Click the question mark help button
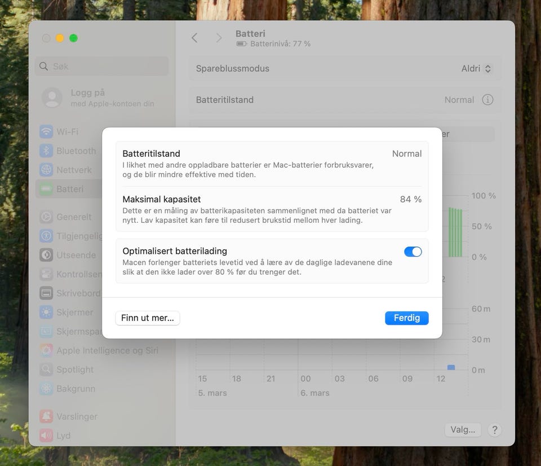The height and width of the screenshot is (466, 541). pos(494,430)
